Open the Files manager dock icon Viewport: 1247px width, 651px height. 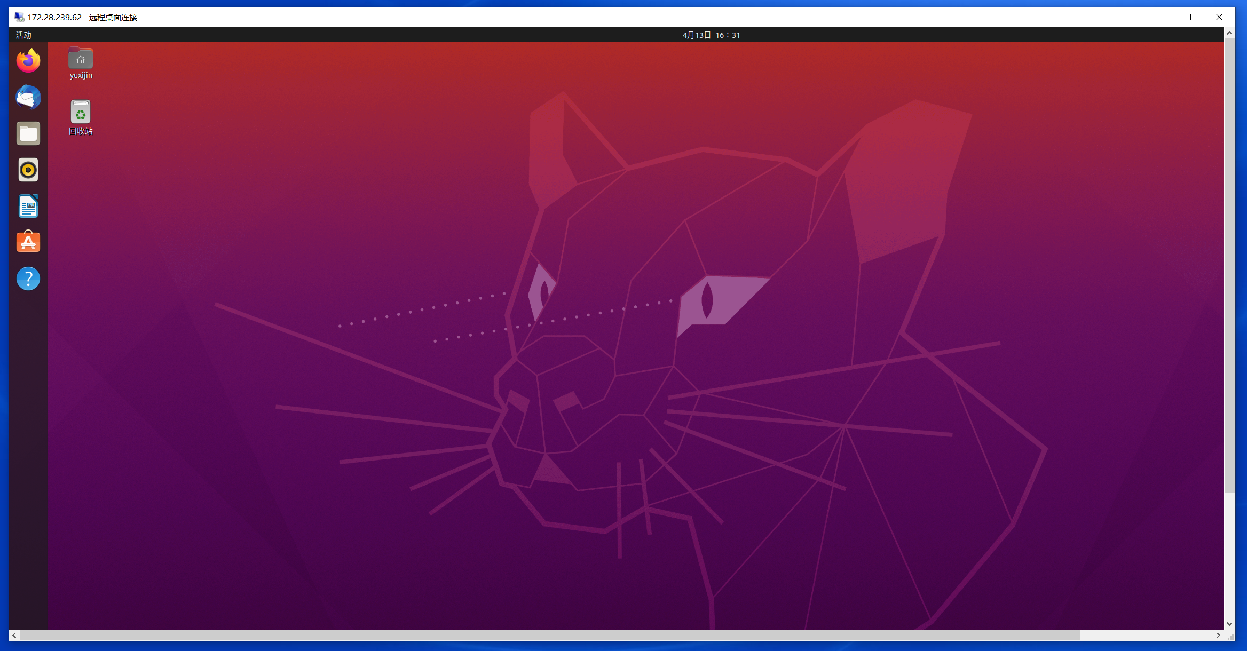[28, 133]
